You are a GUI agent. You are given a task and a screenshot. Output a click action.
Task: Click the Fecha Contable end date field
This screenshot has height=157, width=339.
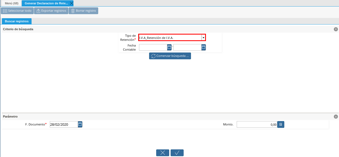[x=187, y=47]
